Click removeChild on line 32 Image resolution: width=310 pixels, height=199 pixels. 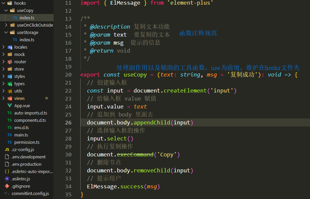coord(152,170)
